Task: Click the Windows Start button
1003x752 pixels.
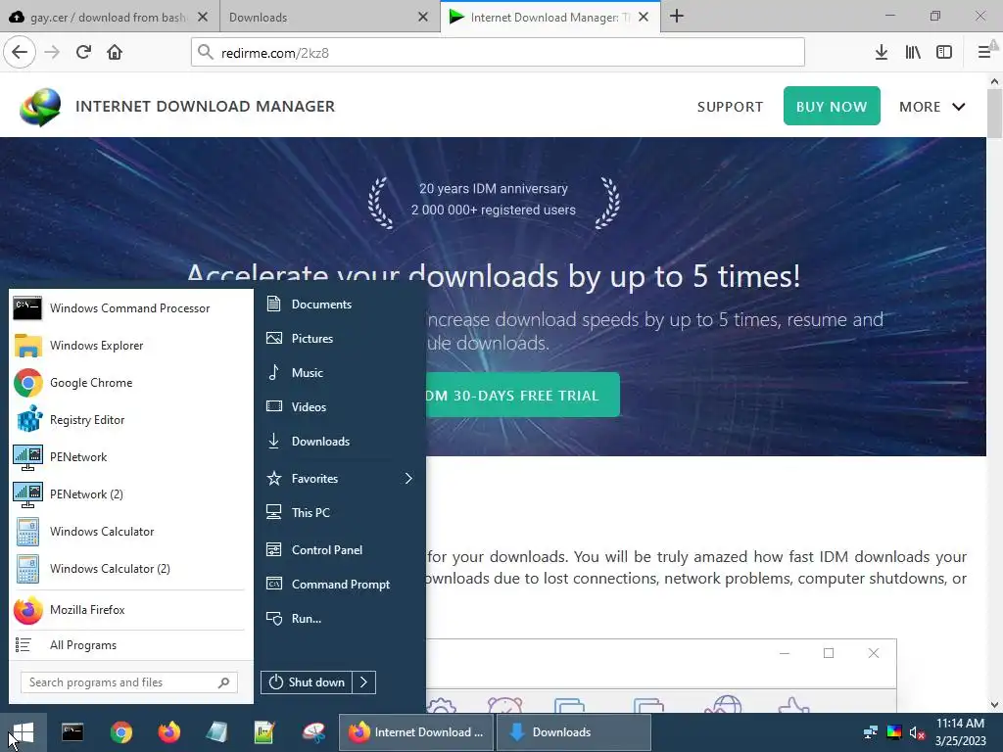Action: [24, 732]
